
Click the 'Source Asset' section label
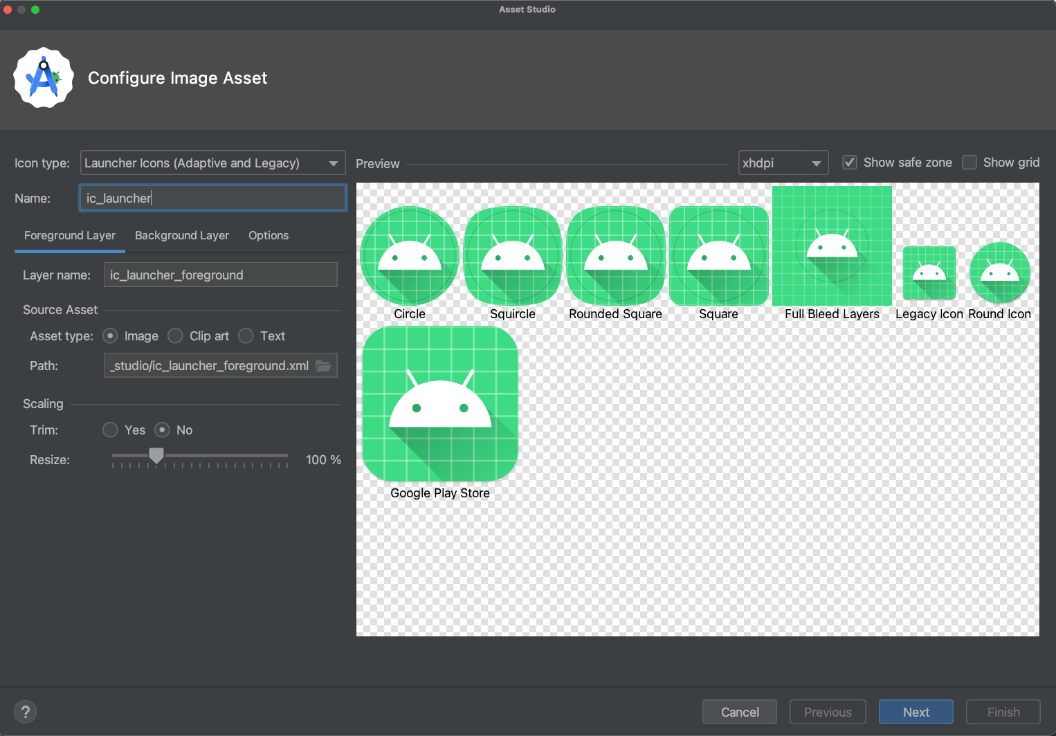click(x=60, y=310)
